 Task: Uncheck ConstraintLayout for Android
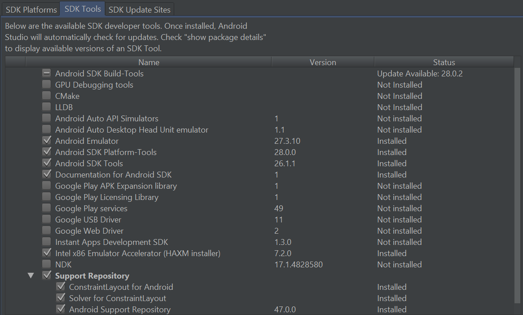(61, 287)
